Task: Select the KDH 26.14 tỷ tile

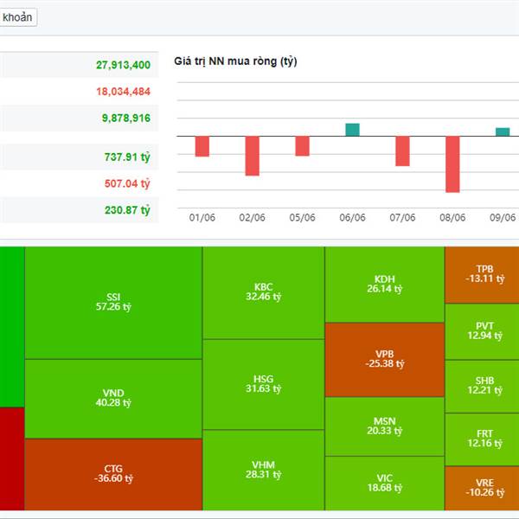Action: pyautogui.click(x=385, y=285)
